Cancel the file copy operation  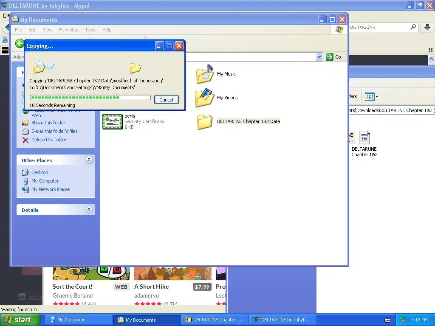pos(166,99)
